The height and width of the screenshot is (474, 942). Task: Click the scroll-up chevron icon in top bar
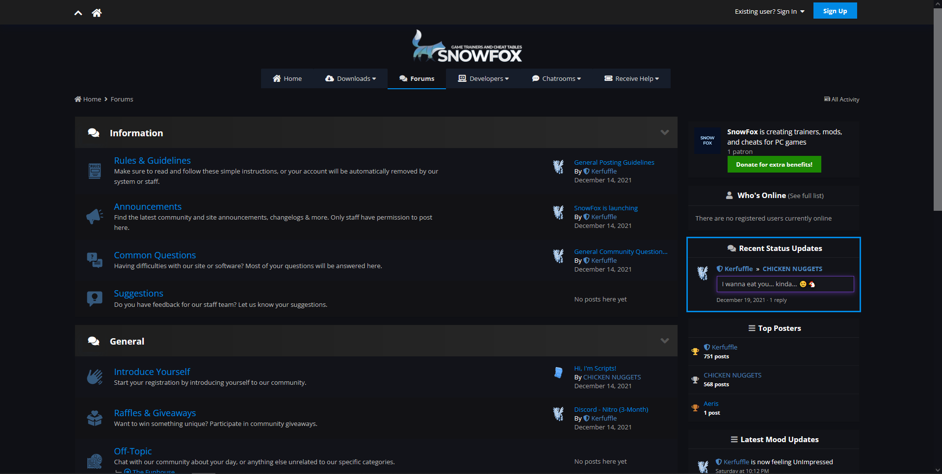78,13
